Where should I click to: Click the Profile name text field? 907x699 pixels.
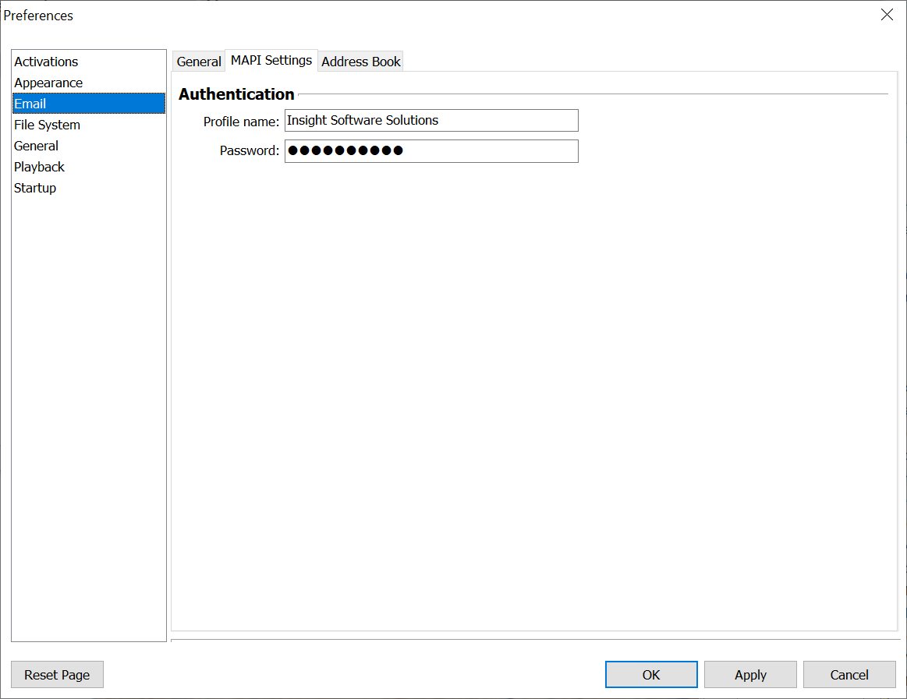(431, 121)
